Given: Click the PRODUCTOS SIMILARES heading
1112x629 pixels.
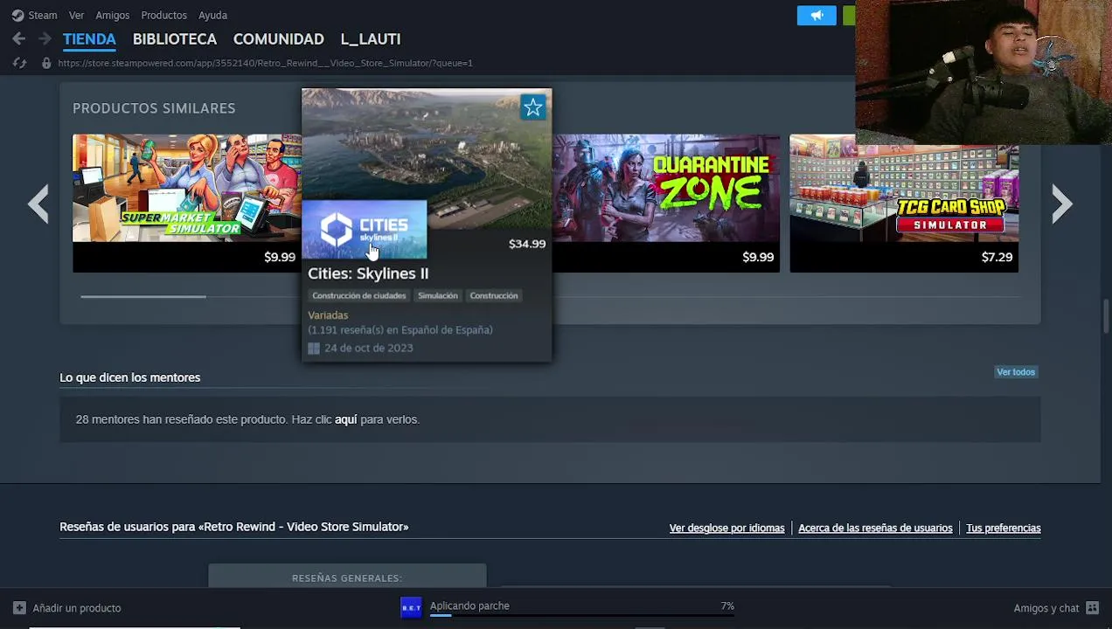Looking at the screenshot, I should [154, 108].
